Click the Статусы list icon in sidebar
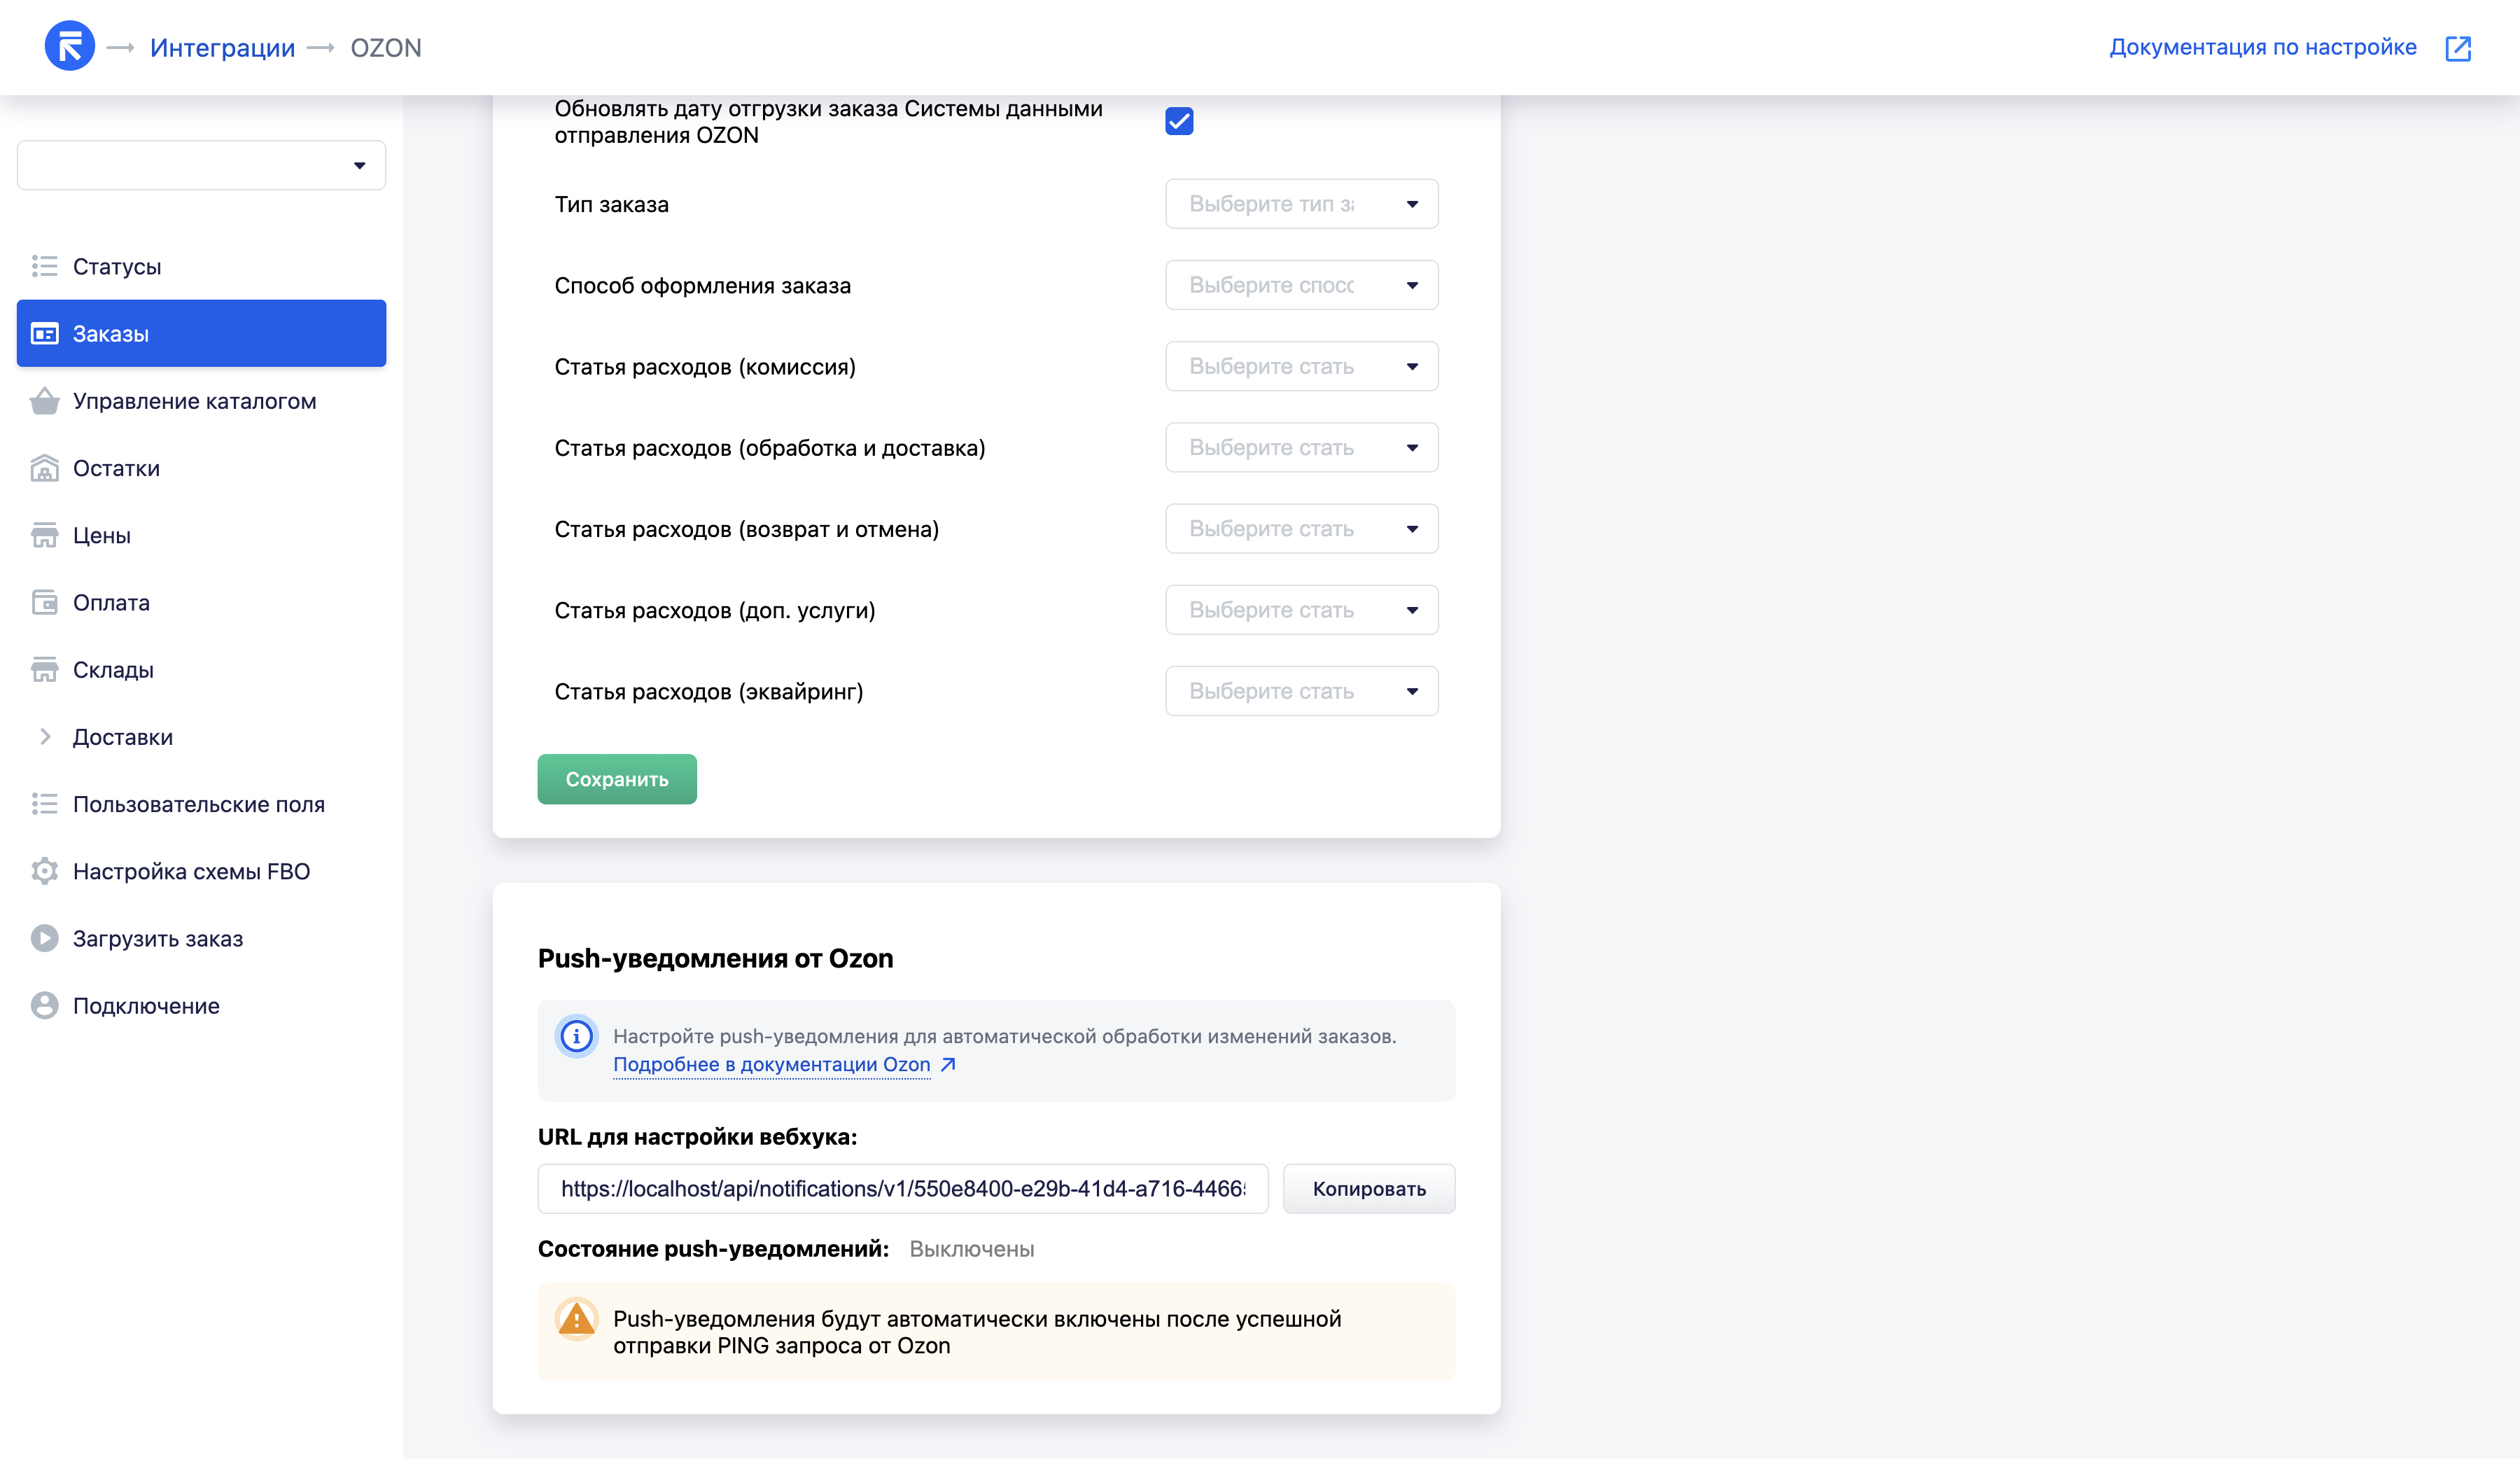 (x=44, y=266)
